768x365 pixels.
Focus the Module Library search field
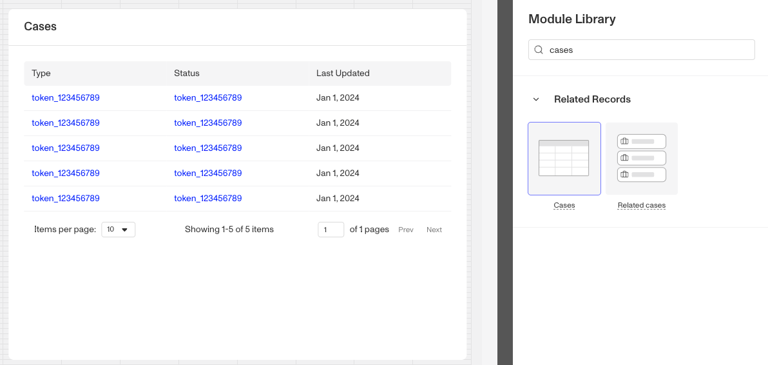[642, 50]
